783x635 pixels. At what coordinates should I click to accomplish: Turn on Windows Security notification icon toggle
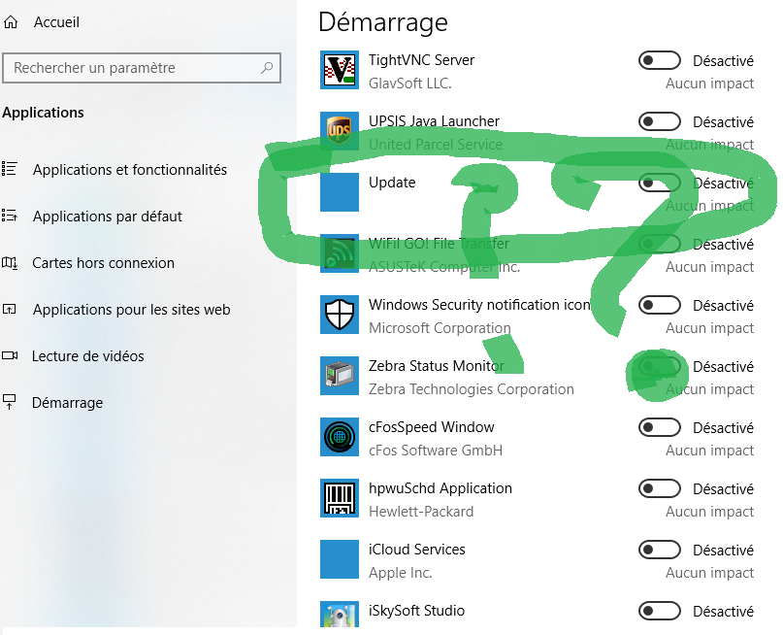click(x=659, y=305)
